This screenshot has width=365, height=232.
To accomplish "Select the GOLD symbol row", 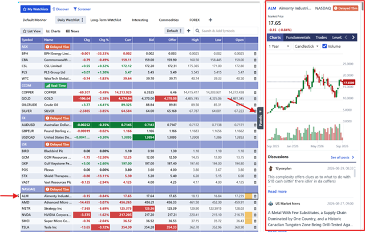I will (139, 98).
